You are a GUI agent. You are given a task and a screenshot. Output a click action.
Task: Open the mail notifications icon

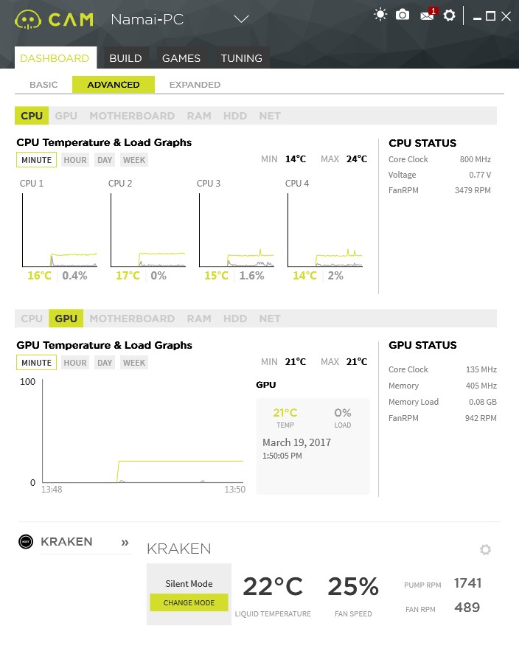428,15
